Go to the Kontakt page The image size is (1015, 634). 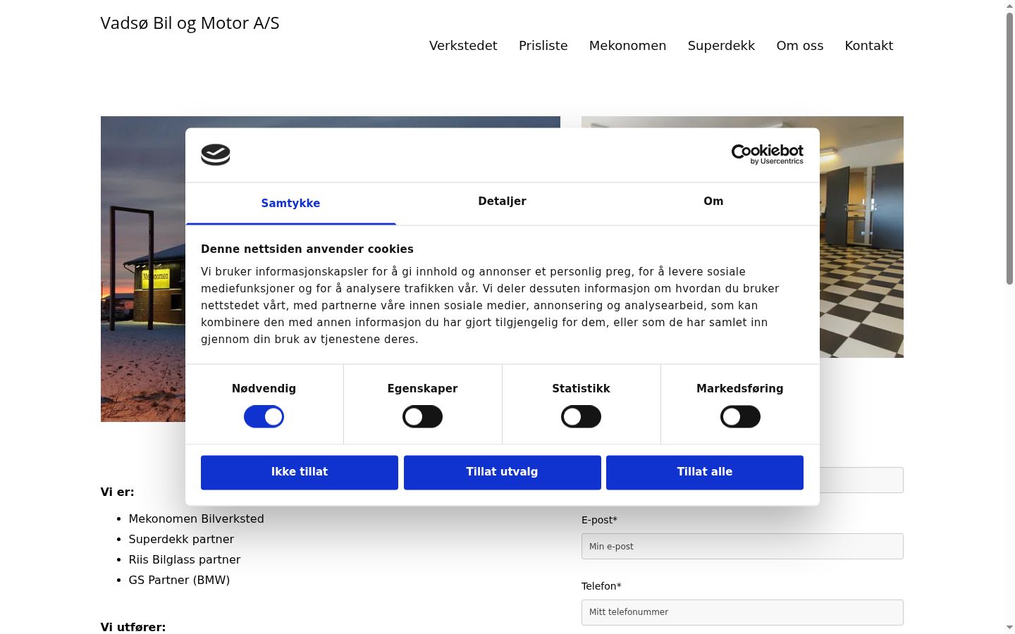[869, 46]
